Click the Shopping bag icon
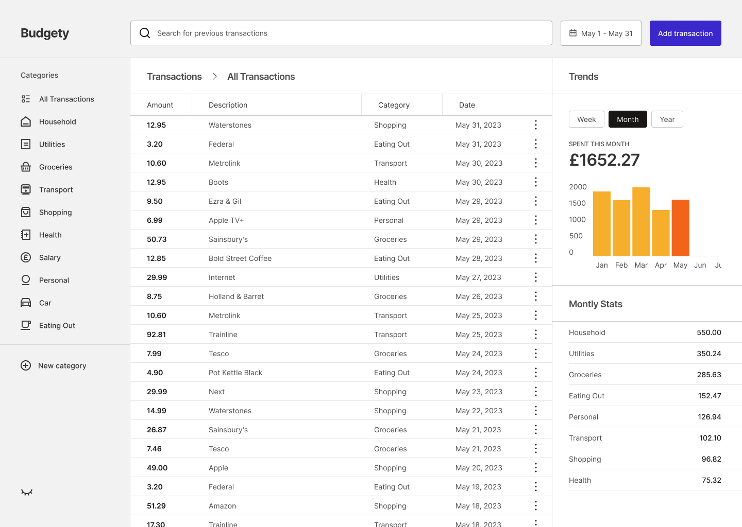Image resolution: width=742 pixels, height=527 pixels. [x=26, y=212]
